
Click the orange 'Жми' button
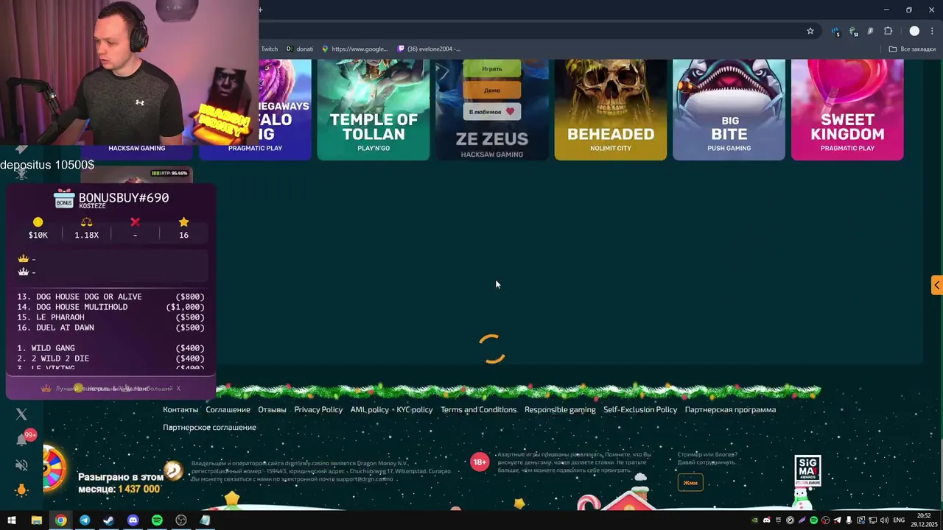pos(690,483)
